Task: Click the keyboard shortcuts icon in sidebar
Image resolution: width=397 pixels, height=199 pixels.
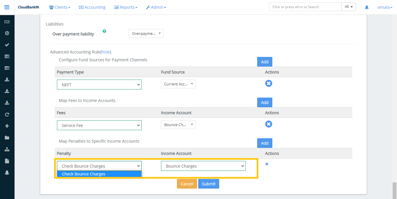Action: (7, 22)
